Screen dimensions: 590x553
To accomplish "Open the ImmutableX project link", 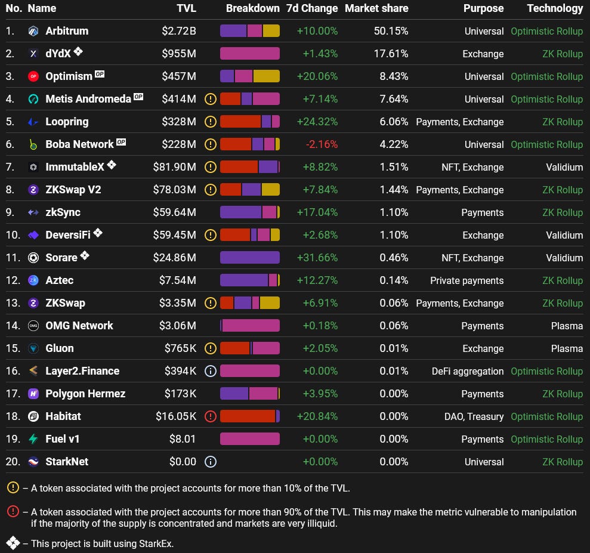I will 75,167.
